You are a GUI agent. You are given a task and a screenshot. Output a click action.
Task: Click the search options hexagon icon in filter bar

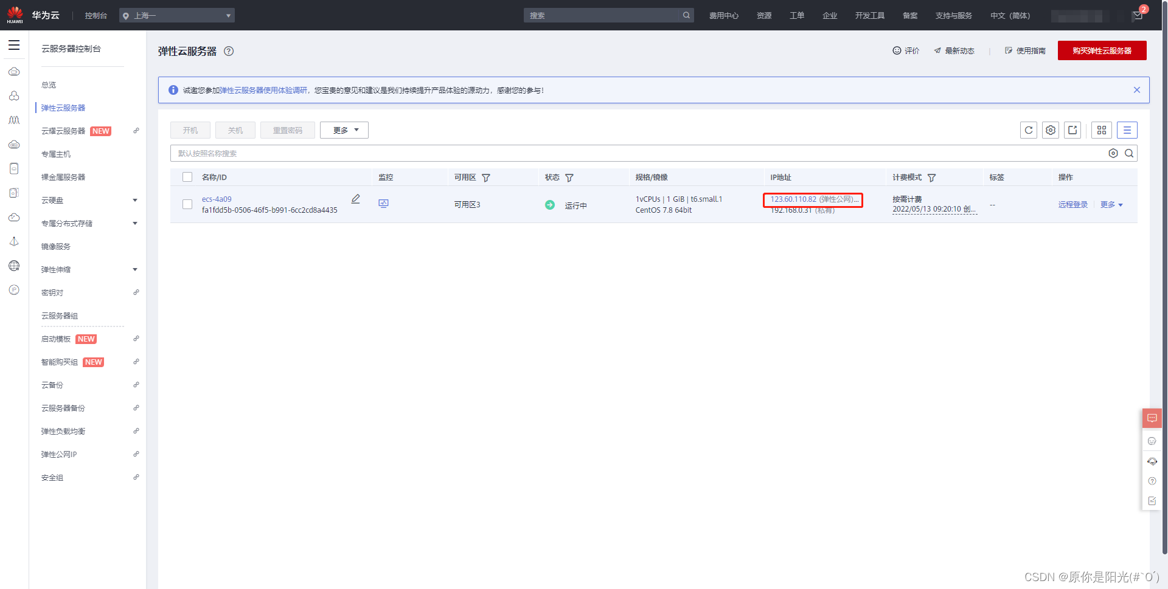(x=1113, y=153)
